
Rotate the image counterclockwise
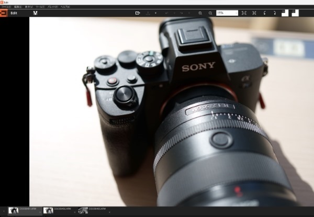[264, 13]
